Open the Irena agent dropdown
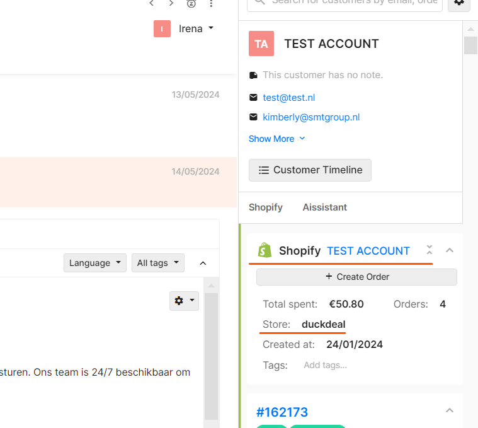 184,28
